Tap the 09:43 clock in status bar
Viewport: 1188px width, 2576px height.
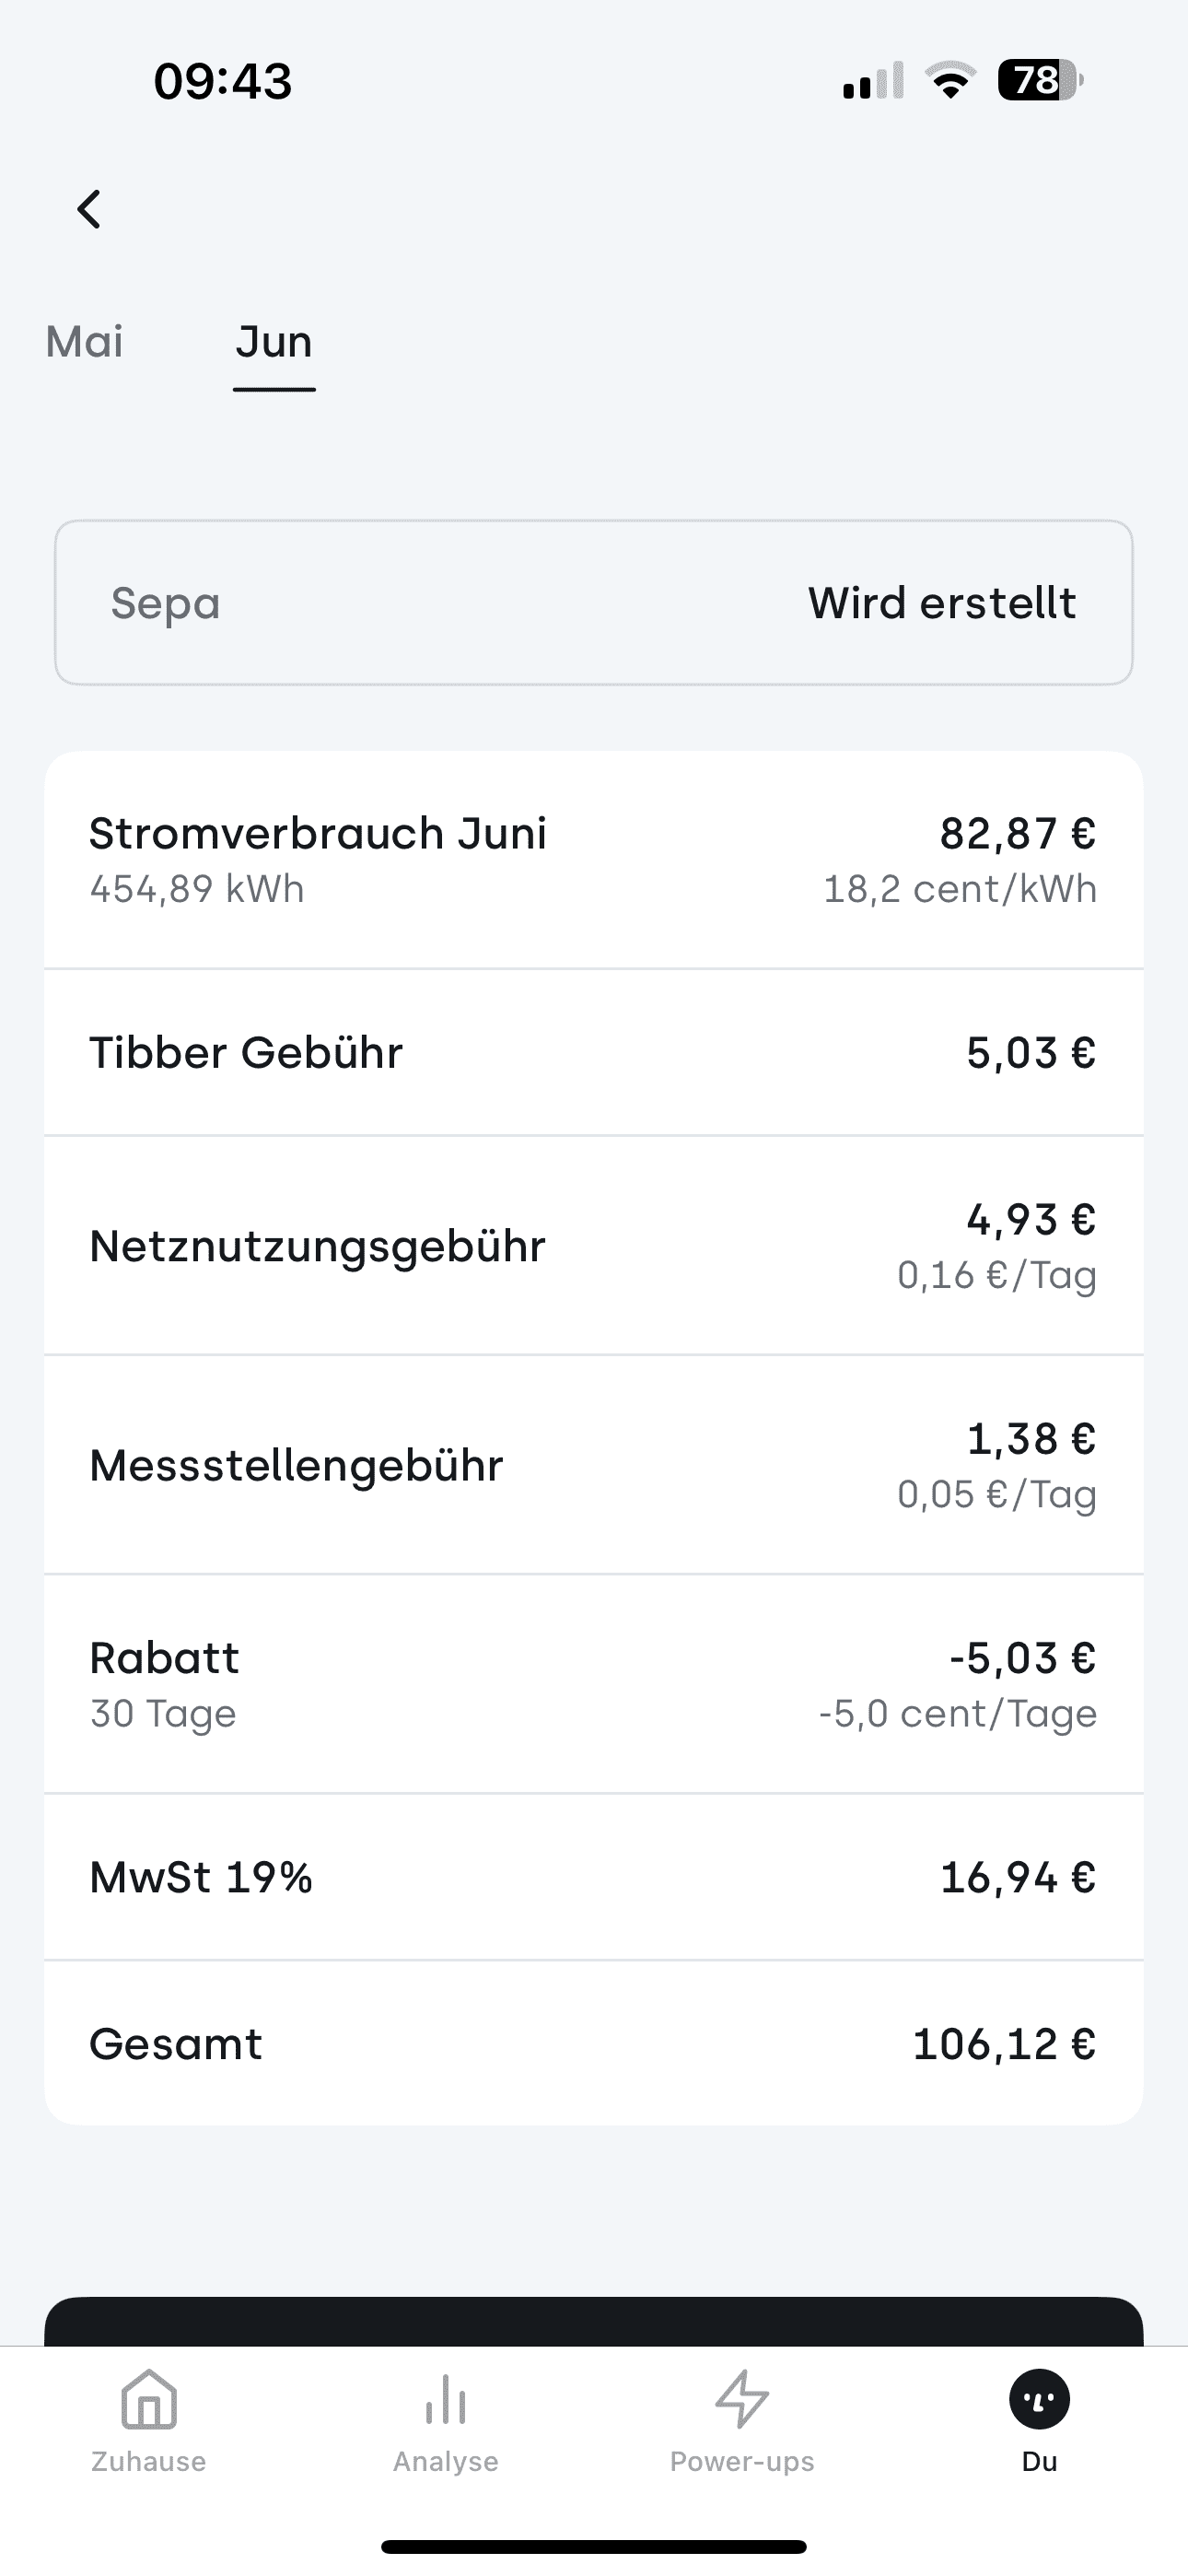[x=222, y=81]
